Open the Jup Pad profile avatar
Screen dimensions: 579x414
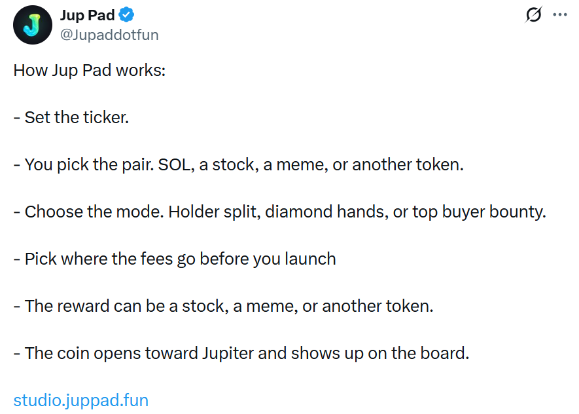coord(33,25)
